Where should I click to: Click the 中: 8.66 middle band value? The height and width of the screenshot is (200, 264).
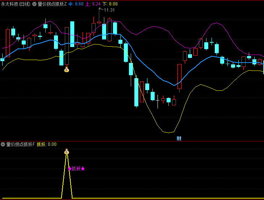point(76,4)
